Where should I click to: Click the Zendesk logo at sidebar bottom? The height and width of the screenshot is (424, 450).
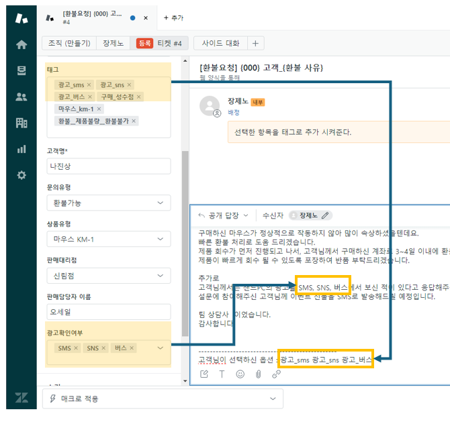[21, 398]
